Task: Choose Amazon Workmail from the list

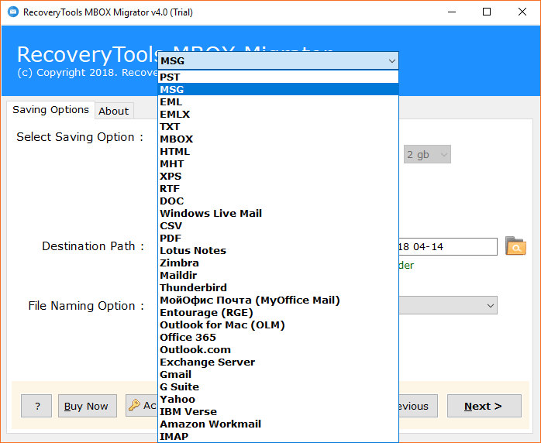Action: click(x=278, y=424)
